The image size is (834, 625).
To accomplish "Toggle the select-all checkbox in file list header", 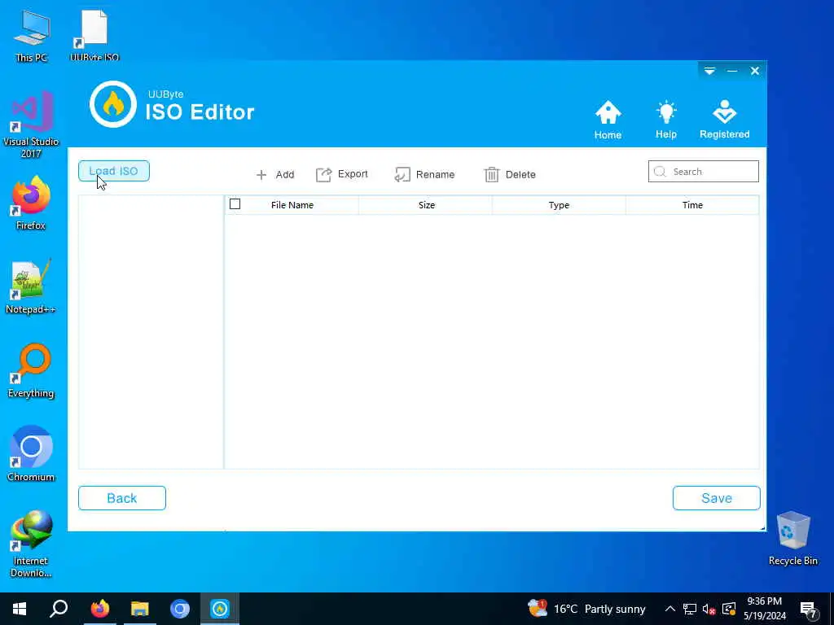I will [x=235, y=204].
